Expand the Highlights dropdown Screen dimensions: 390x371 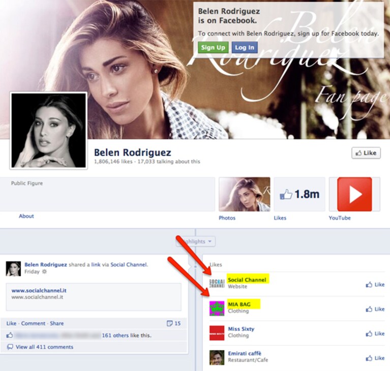195,241
